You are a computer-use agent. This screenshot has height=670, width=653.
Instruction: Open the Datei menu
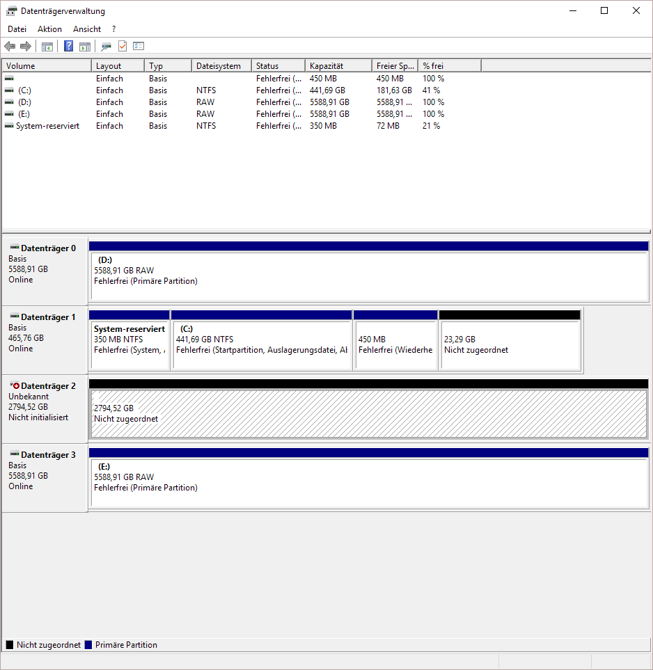click(17, 29)
